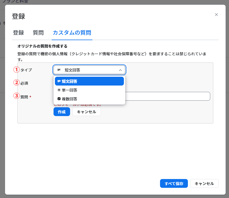Collapse the タイプ combo box showing 短文回答
The width and height of the screenshot is (229, 198).
coord(89,70)
